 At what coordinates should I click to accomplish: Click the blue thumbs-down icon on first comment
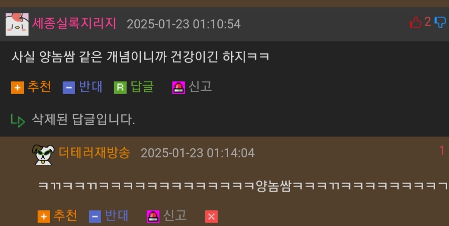pos(440,22)
